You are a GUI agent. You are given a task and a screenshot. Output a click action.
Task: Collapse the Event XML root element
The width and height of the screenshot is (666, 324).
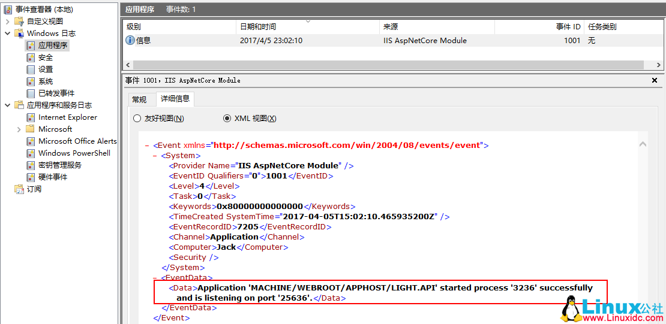[x=147, y=146]
